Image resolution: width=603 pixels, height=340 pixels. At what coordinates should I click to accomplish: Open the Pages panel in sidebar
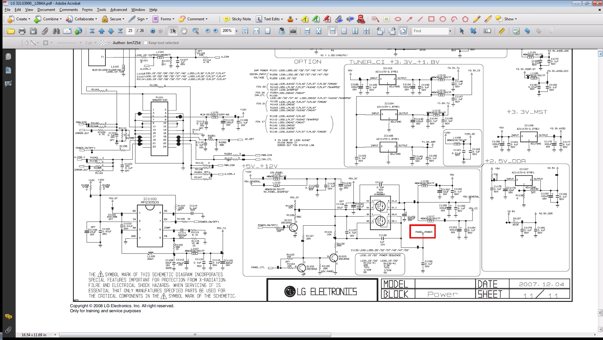8,57
